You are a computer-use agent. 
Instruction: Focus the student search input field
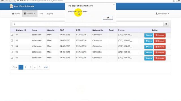point(88,24)
